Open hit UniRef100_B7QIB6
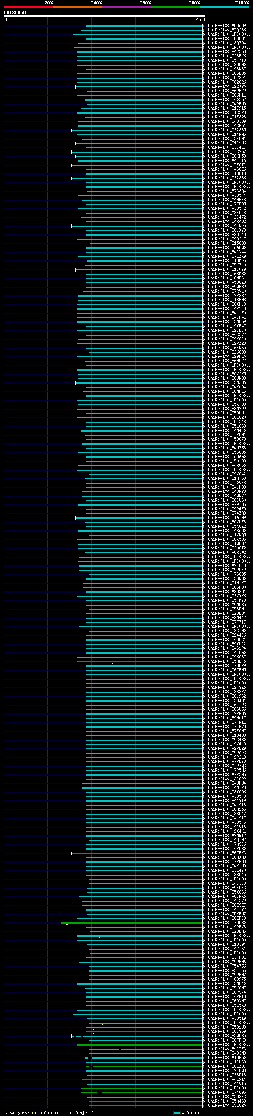Viewport: 253px width, 1116px height. [x=227, y=30]
